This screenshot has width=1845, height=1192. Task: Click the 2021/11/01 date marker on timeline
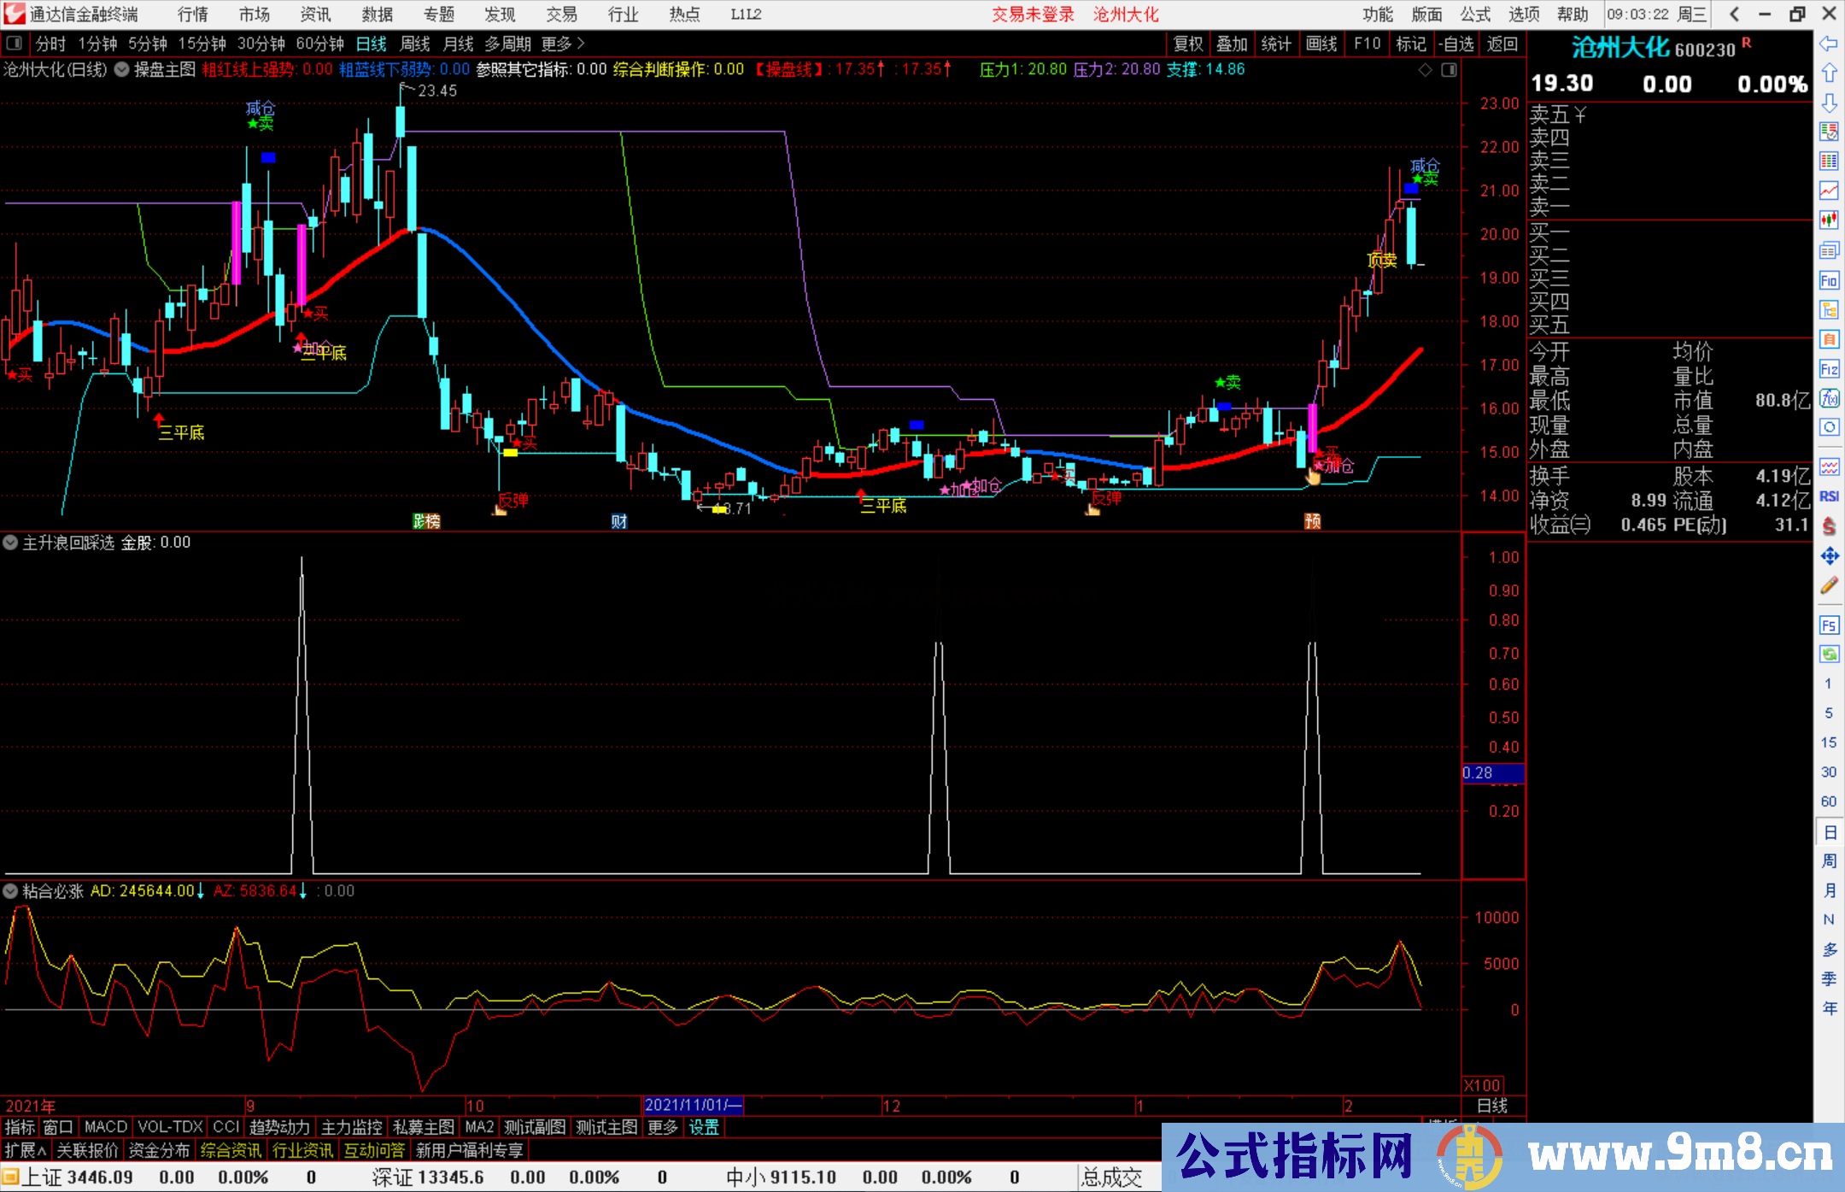click(x=692, y=1106)
